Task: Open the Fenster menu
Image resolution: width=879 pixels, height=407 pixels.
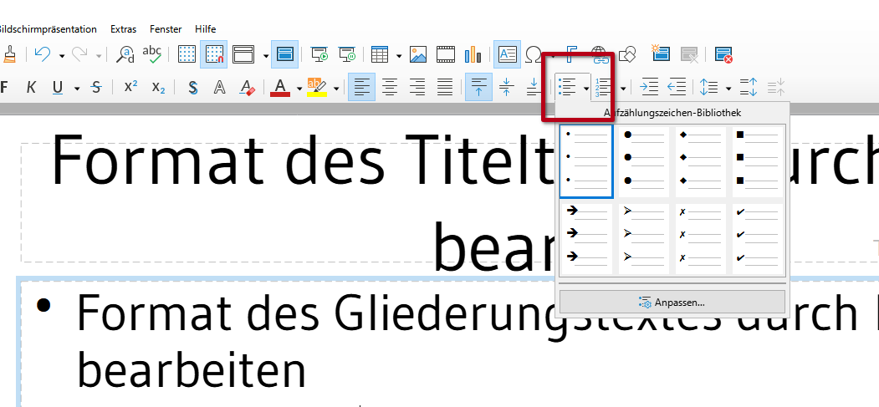Action: click(x=166, y=29)
